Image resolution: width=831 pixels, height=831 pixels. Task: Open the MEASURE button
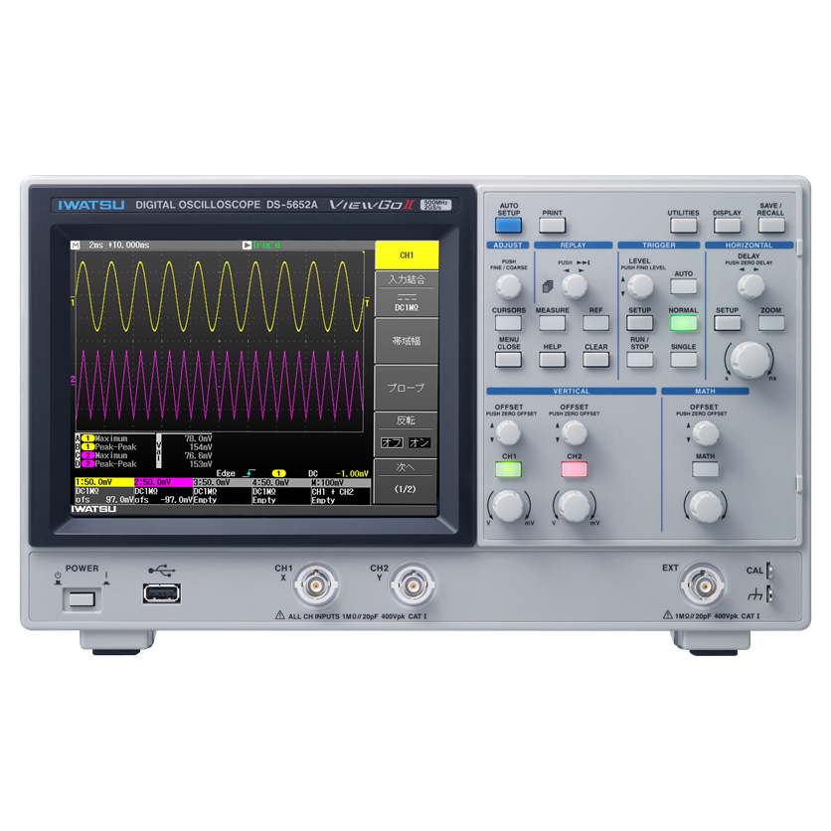[x=552, y=323]
